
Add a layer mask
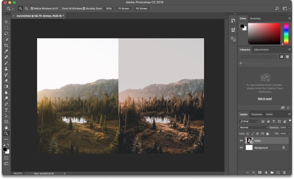(x=260, y=173)
